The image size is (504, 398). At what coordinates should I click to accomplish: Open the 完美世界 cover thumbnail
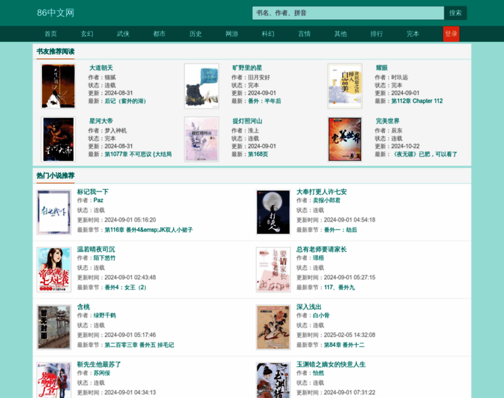[345, 139]
